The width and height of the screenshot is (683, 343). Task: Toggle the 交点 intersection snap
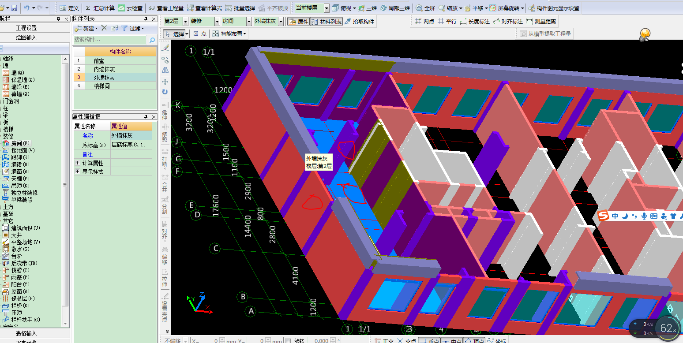(406, 341)
